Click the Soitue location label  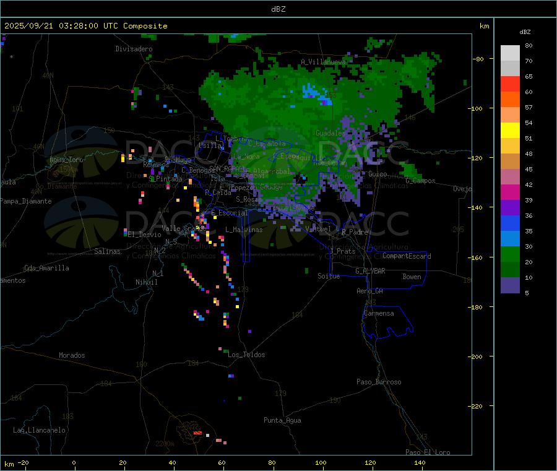tap(329, 276)
